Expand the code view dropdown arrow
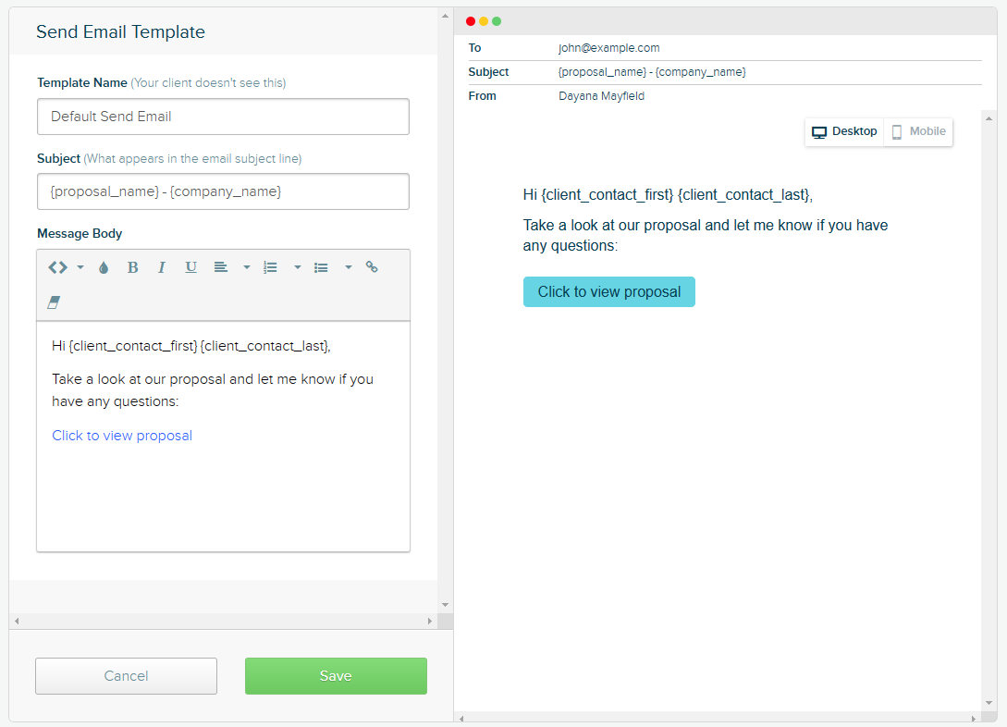Image resolution: width=1007 pixels, height=727 pixels. [x=80, y=266]
